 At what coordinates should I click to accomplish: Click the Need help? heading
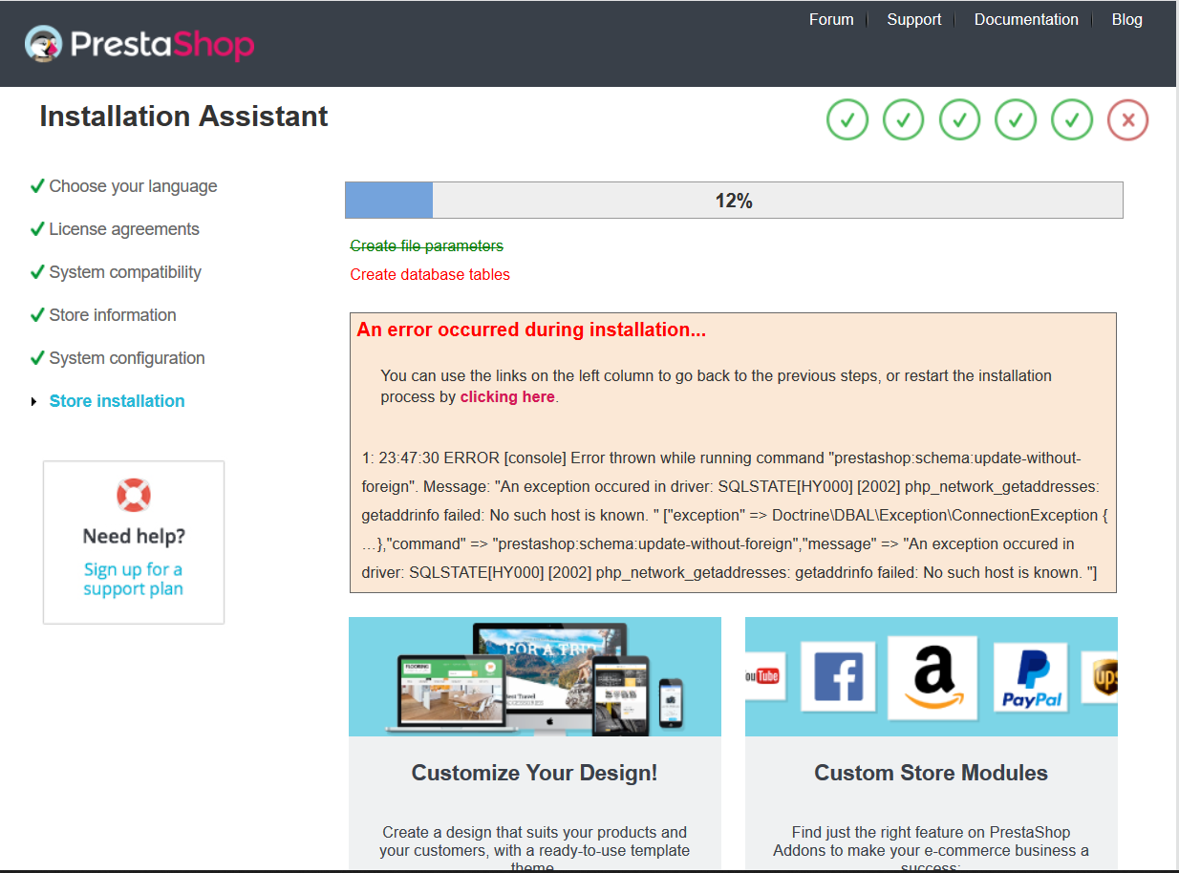pos(134,536)
